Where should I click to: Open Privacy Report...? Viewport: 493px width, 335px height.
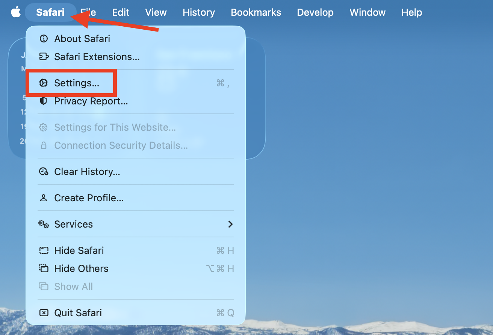[91, 101]
